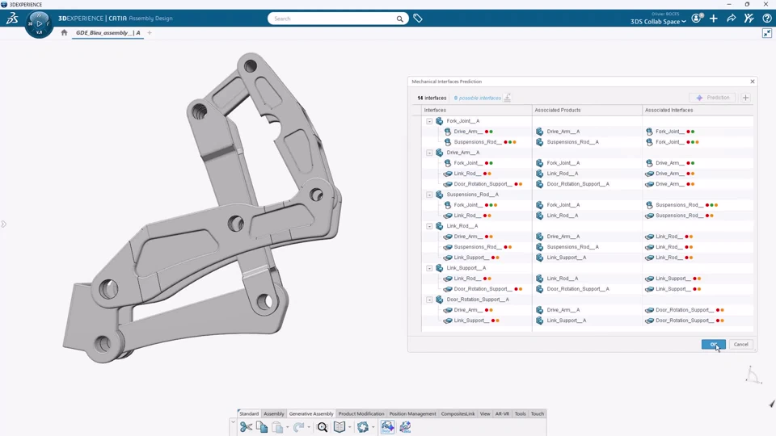Switch to the Standard tab
Viewport: 776px width, 436px height.
249,413
